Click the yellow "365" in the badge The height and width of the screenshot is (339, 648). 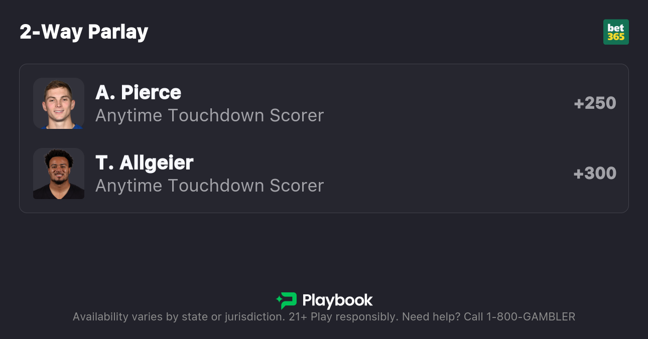616,37
